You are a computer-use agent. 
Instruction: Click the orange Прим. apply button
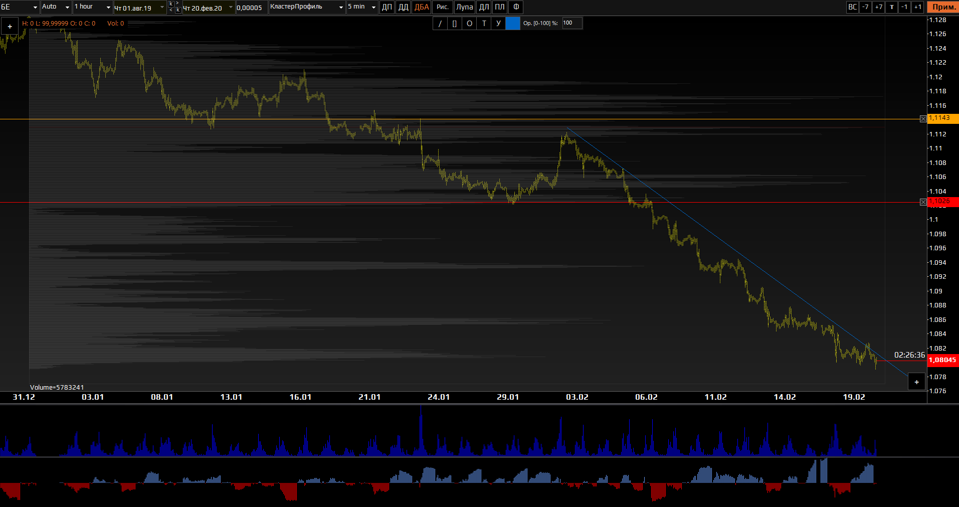[943, 7]
